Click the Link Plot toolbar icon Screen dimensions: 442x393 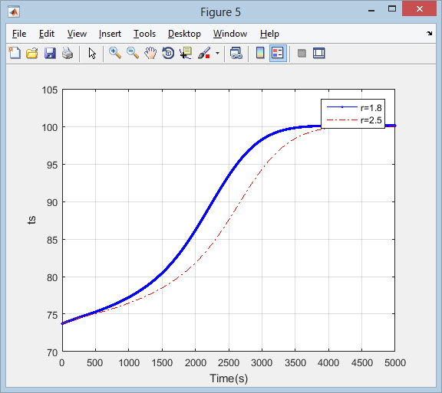click(x=236, y=53)
